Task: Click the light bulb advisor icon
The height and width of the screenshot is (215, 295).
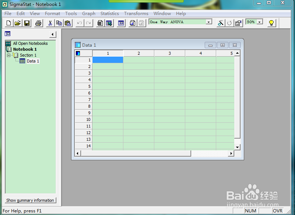Action: (x=271, y=23)
